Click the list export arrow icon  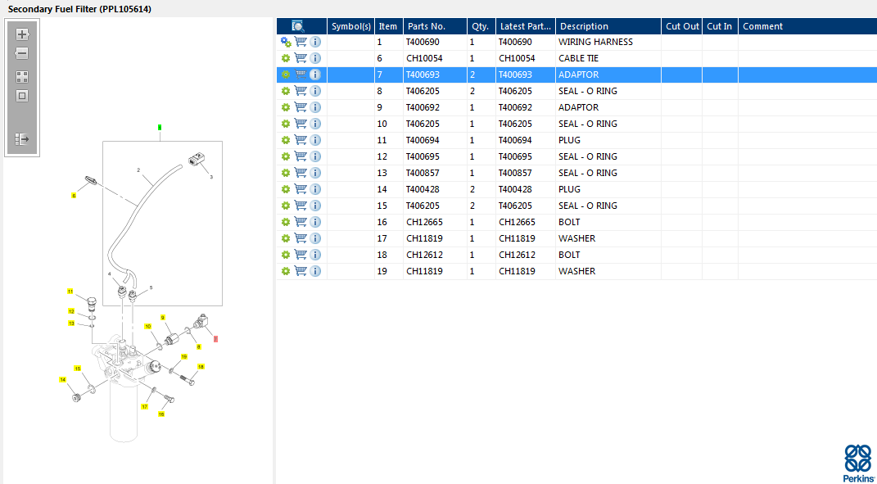point(22,139)
